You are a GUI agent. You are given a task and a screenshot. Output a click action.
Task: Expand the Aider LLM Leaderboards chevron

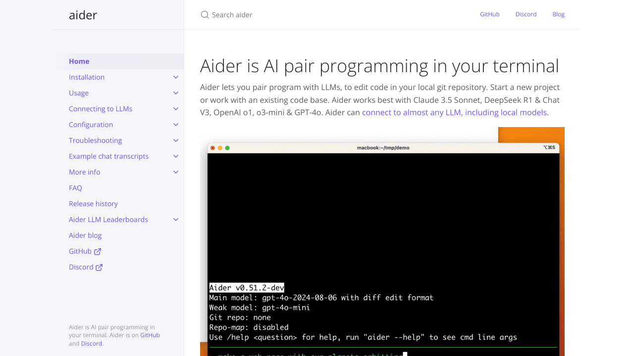pos(176,220)
